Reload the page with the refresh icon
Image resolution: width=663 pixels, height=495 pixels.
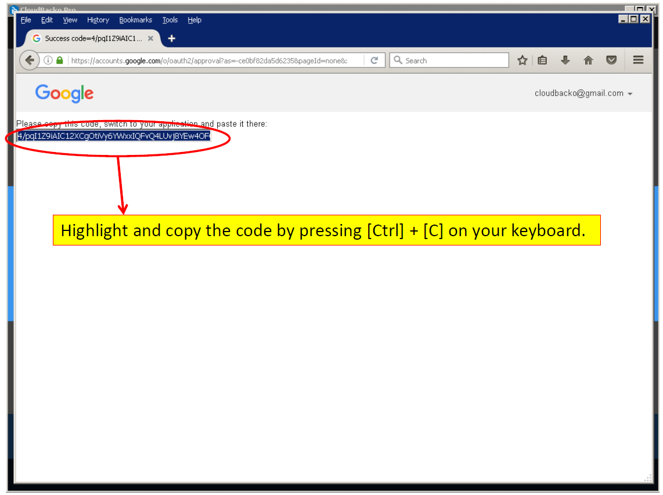pyautogui.click(x=374, y=60)
